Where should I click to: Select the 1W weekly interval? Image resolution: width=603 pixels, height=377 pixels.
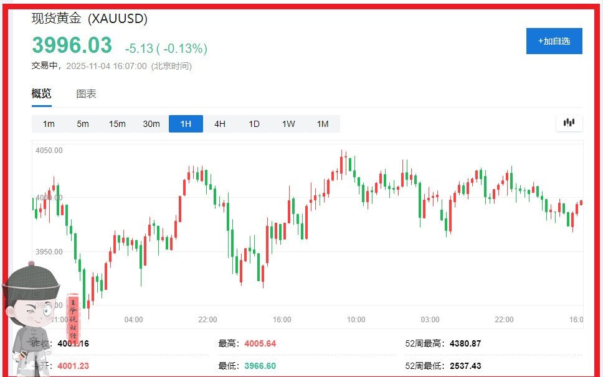(288, 124)
